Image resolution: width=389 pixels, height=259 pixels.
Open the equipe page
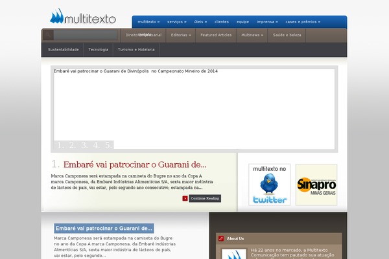coord(242,22)
